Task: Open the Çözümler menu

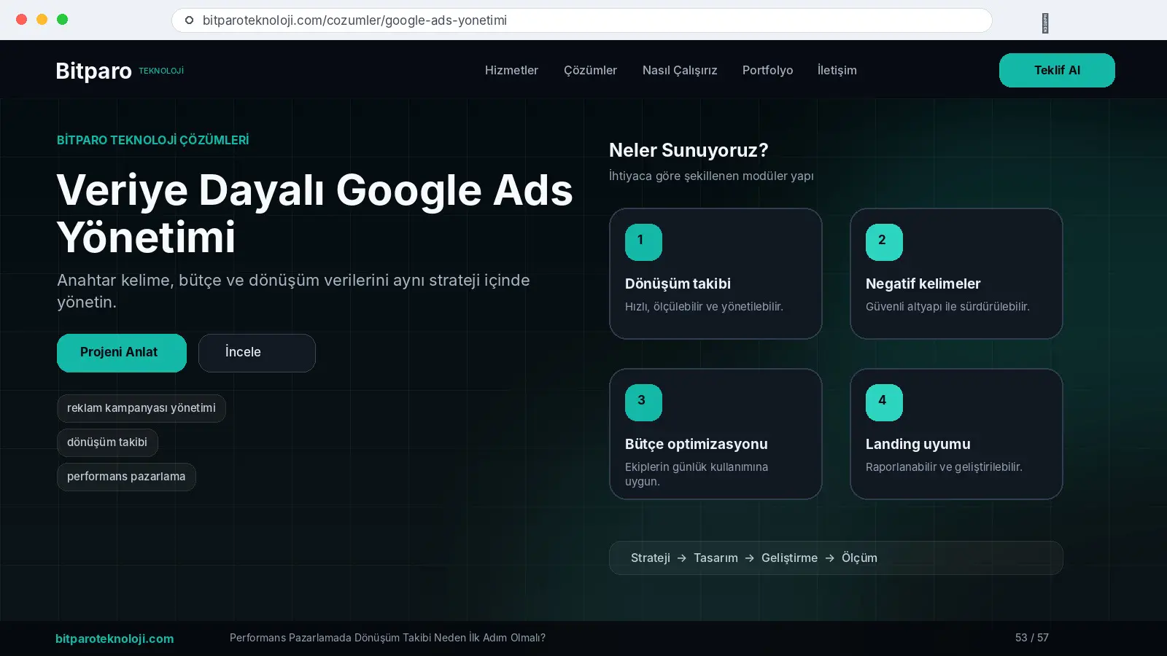Action: click(590, 70)
